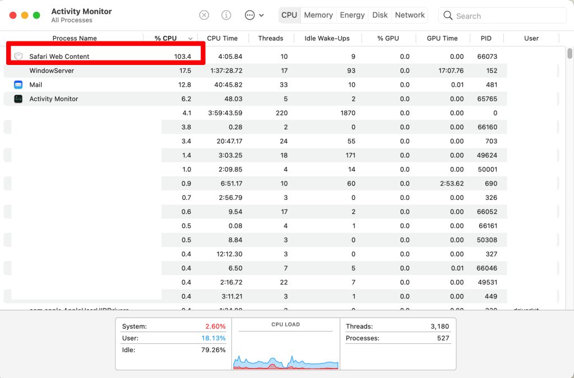Screen dimensions: 574x378
Task: Click the All Processes subtitle
Action: 72,21
